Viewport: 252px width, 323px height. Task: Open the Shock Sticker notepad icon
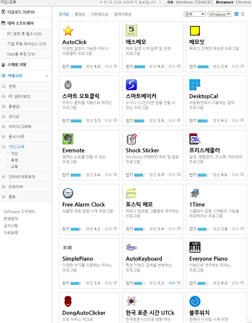(x=131, y=139)
